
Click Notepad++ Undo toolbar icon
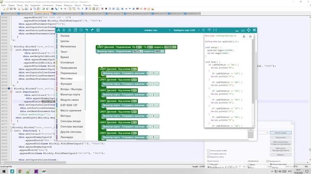coord(43,9)
